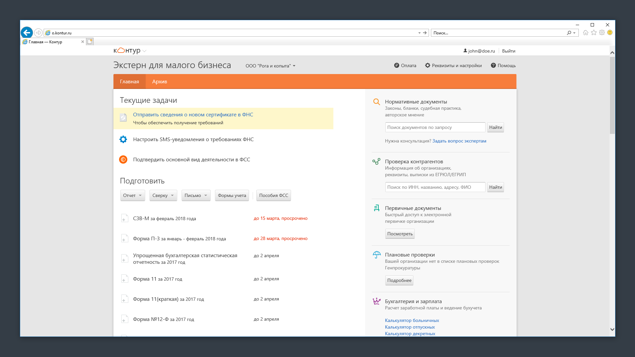
Task: Select the Главная tab
Action: [129, 82]
